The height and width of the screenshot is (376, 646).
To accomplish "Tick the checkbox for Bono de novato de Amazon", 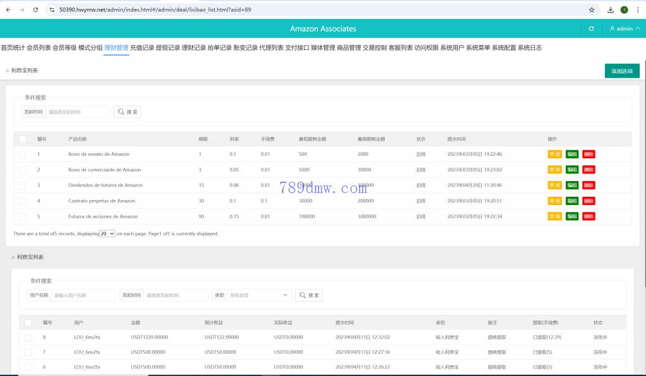I will pos(23,154).
